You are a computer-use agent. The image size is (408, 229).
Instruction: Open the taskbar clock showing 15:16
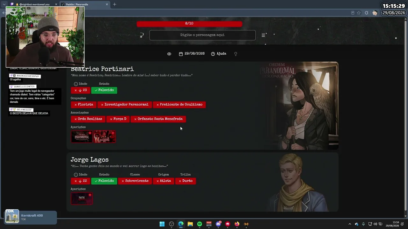pyautogui.click(x=392, y=224)
